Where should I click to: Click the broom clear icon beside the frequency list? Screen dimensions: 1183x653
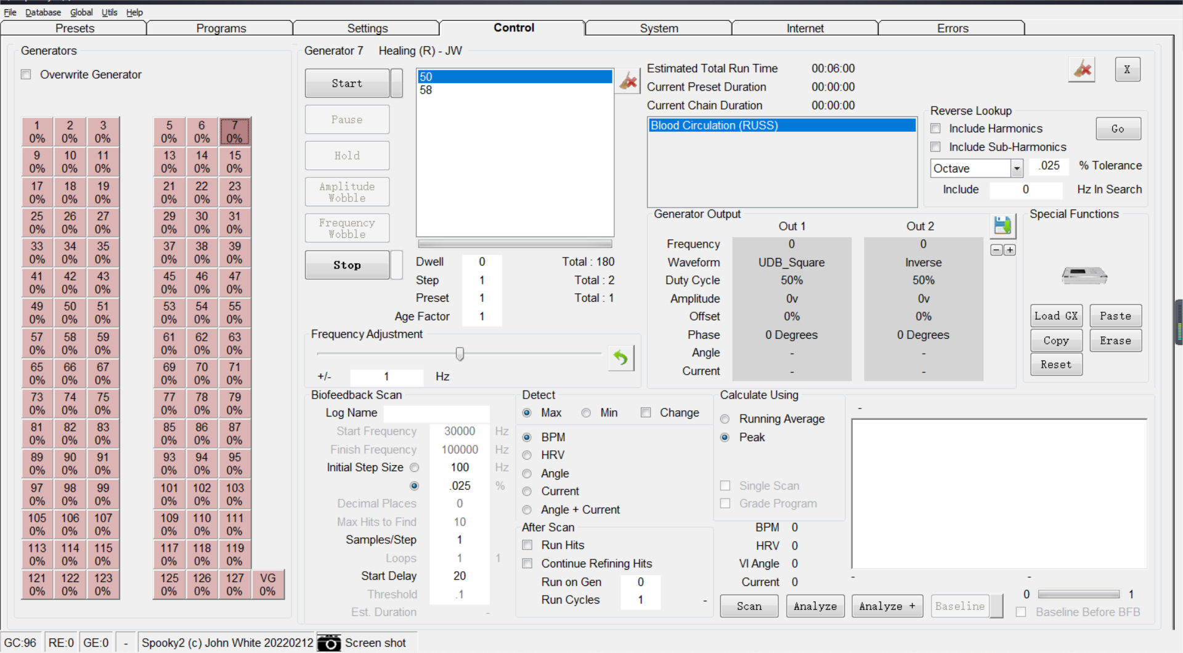(x=628, y=81)
